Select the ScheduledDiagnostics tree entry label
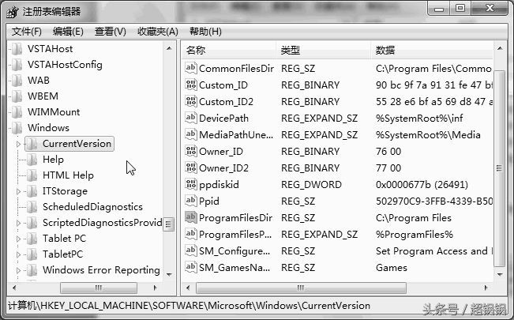This screenshot has height=320, width=514. [x=92, y=207]
